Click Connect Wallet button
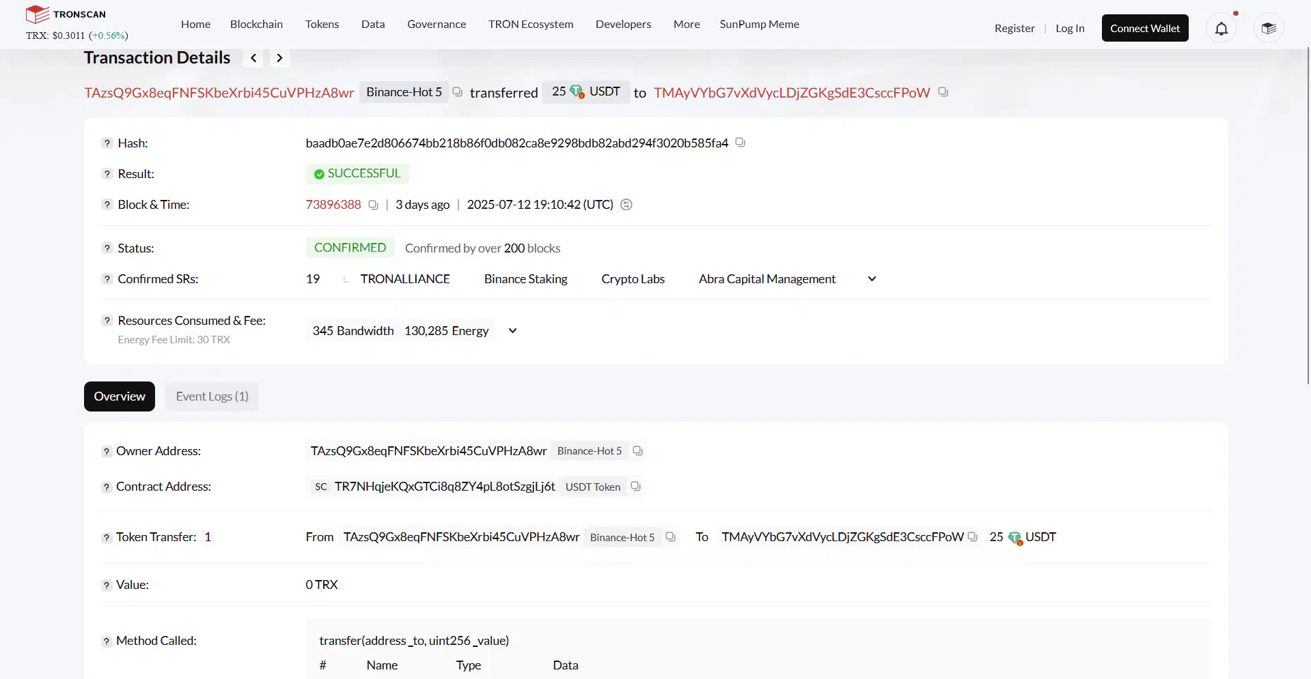Viewport: 1311px width, 679px height. click(1145, 28)
